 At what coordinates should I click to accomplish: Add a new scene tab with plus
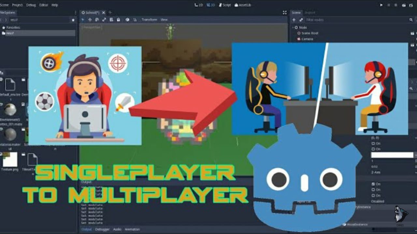point(110,12)
